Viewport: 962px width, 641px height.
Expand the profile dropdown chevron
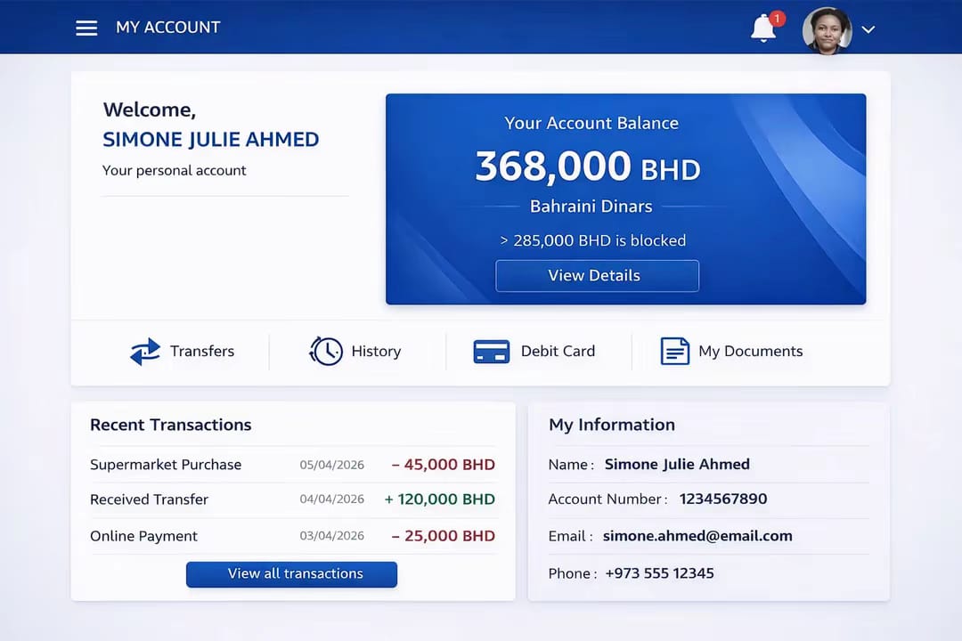pyautogui.click(x=868, y=29)
